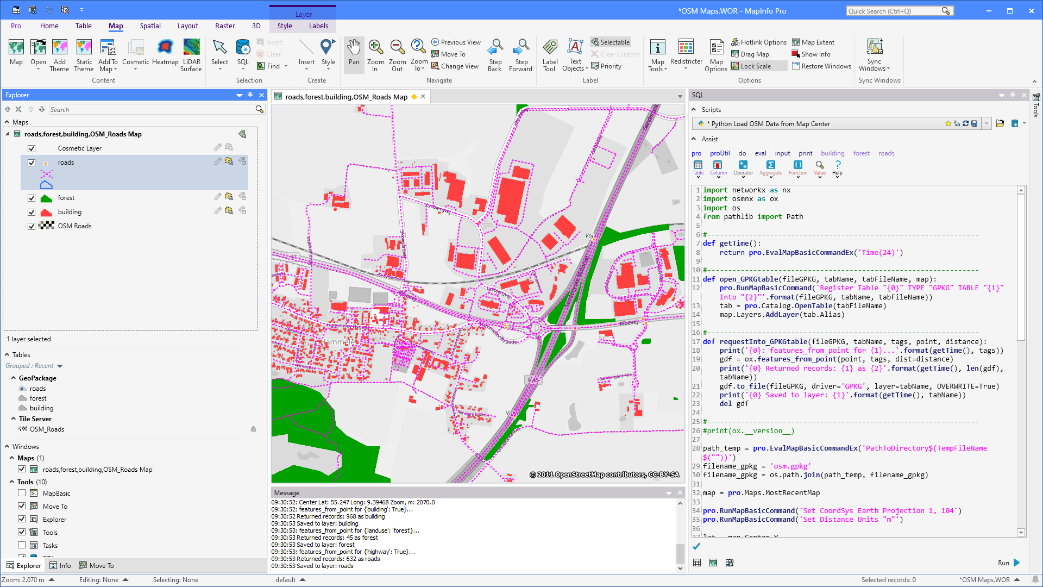The height and width of the screenshot is (587, 1043).
Task: Enable the MapBasic tool checkbox
Action: click(x=22, y=493)
